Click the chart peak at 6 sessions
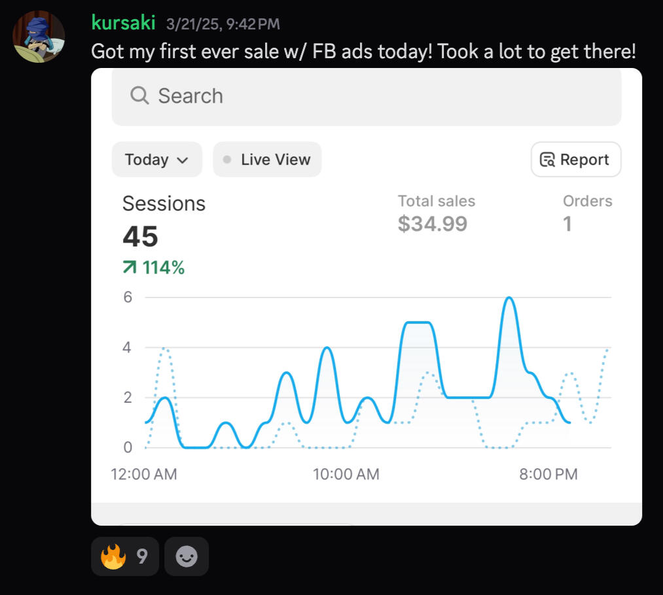The width and height of the screenshot is (663, 595). coord(509,298)
